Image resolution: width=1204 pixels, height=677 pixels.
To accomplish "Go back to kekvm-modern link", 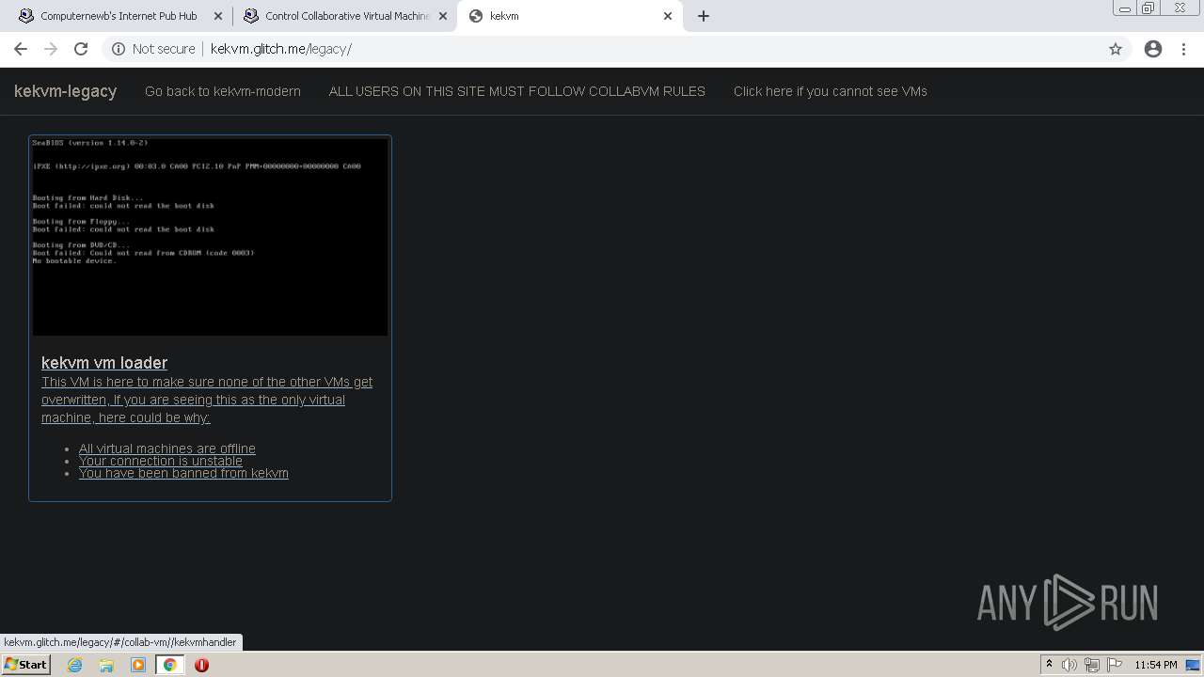I will (223, 91).
